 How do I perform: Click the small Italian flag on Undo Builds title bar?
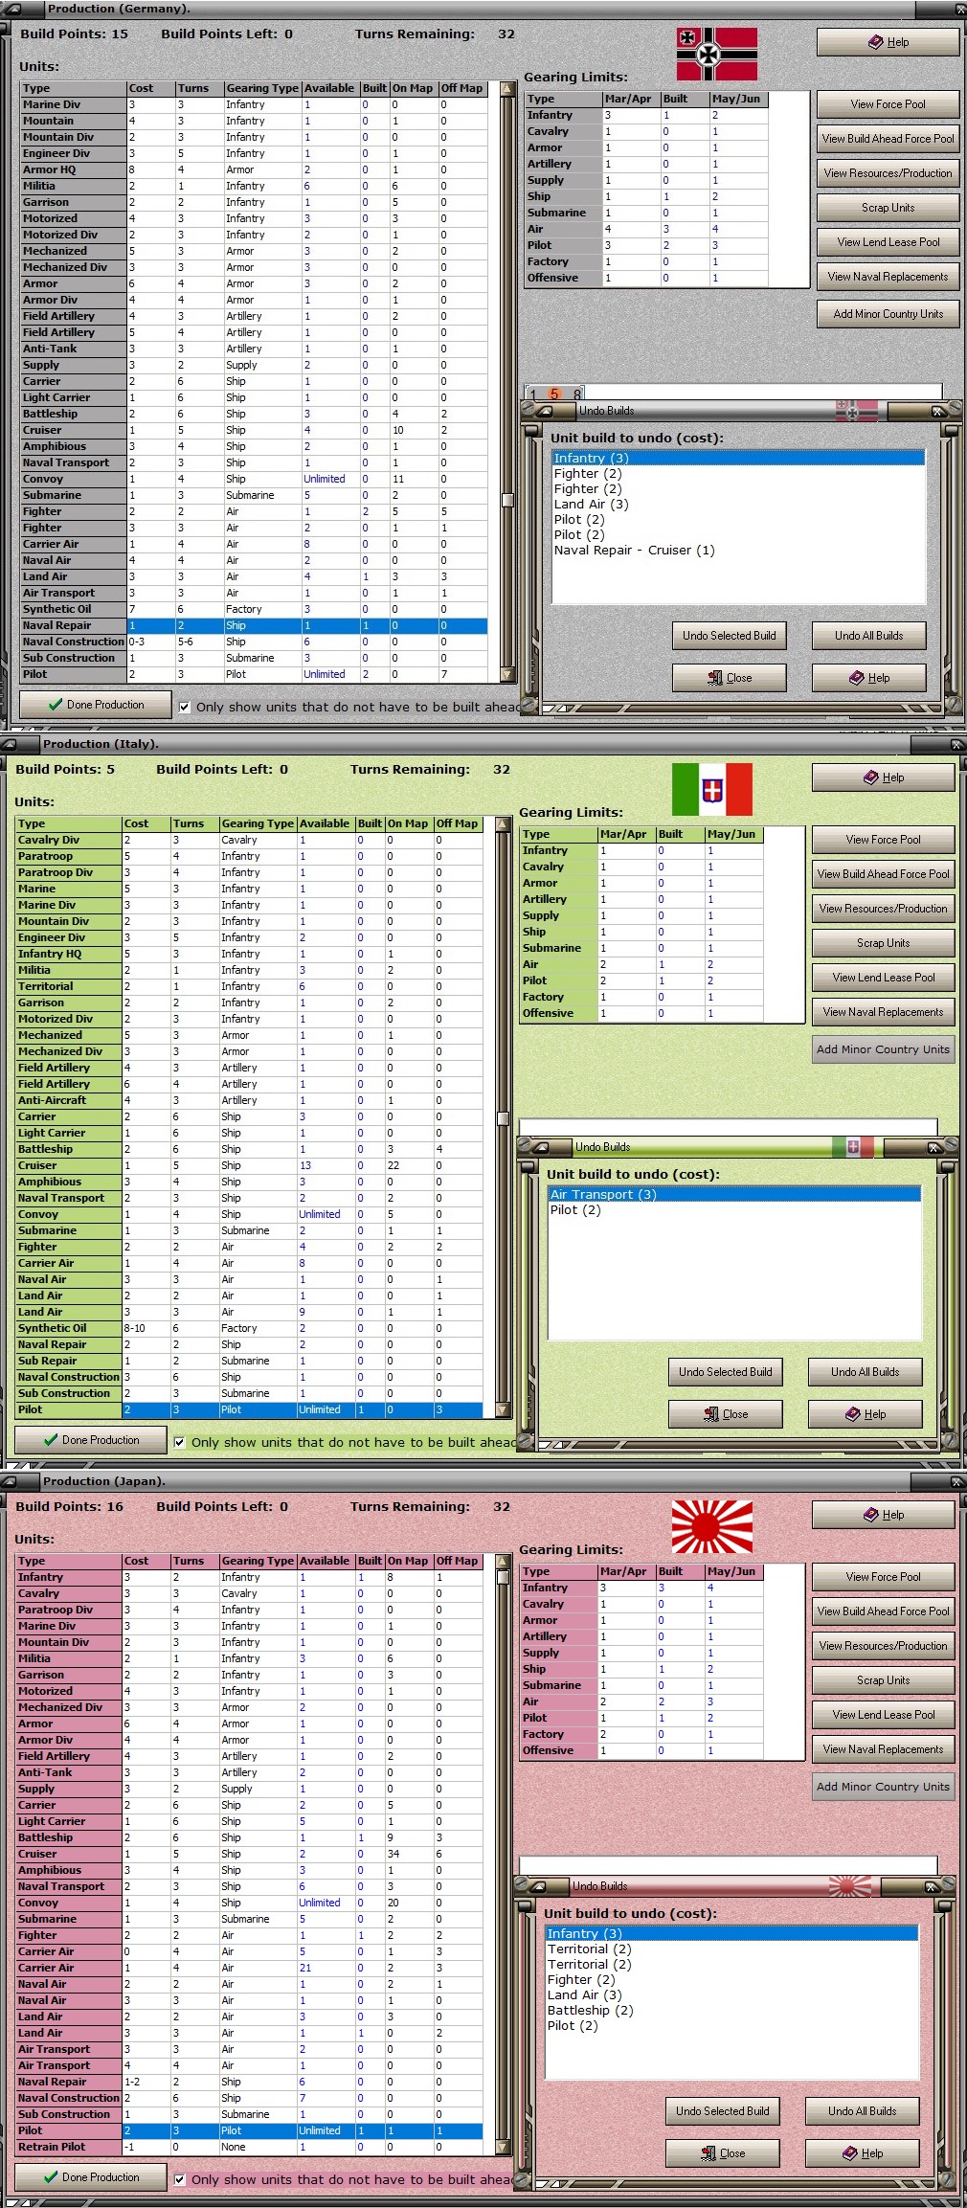point(853,1147)
